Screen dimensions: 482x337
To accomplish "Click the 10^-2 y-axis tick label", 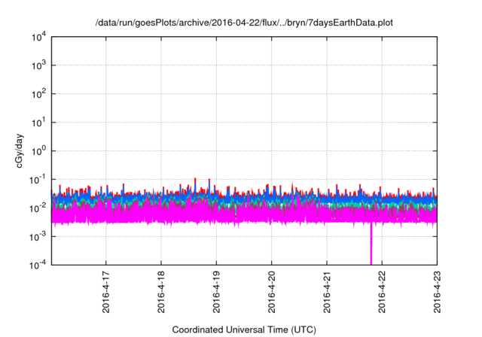I will [38, 208].
